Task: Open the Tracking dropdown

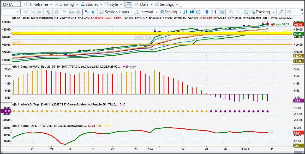Action: (x=262, y=12)
